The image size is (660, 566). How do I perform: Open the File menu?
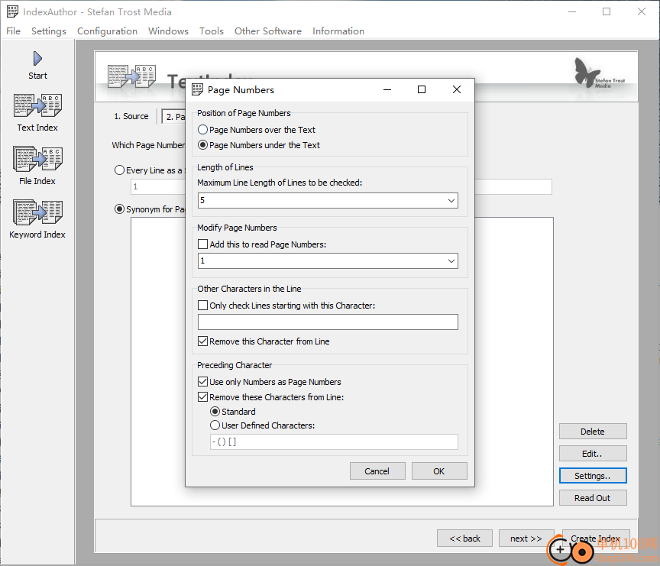14,31
